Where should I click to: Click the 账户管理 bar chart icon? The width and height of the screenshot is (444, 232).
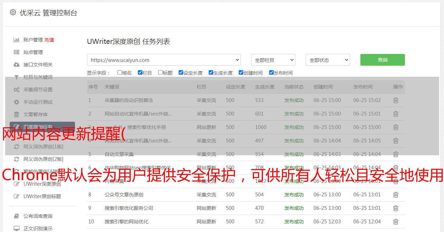[16, 40]
